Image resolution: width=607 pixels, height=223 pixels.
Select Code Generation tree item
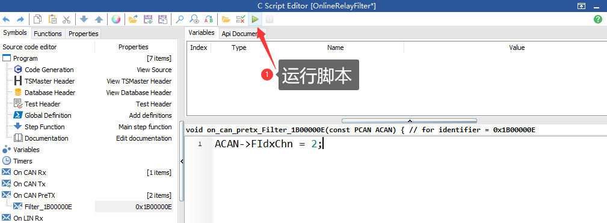click(49, 70)
